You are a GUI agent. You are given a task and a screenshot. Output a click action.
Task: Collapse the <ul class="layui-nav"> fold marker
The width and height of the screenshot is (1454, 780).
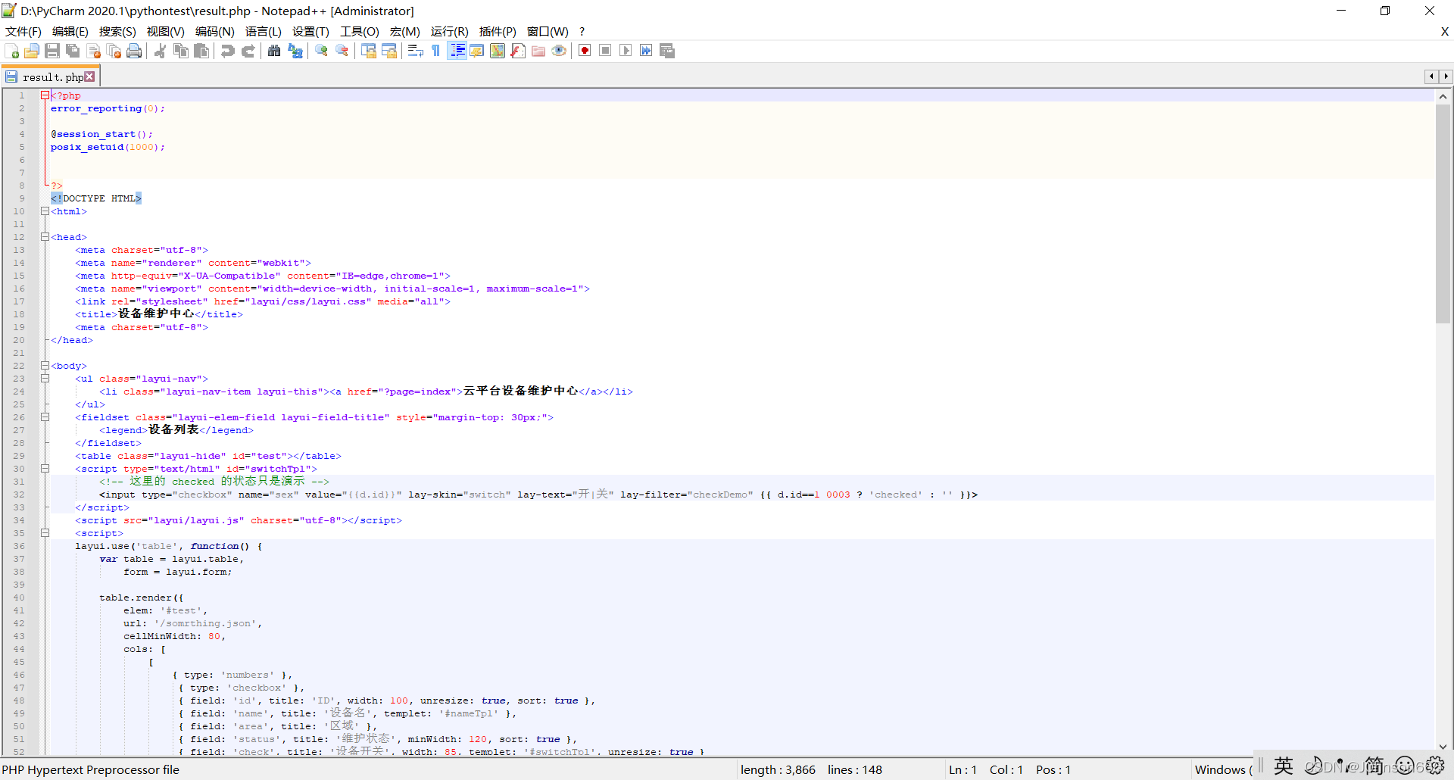45,379
